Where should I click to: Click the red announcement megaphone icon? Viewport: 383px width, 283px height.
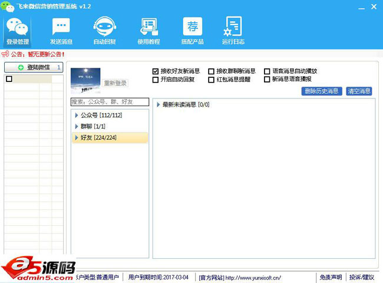pos(5,54)
